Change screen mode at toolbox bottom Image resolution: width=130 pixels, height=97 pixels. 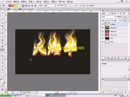tap(3, 90)
